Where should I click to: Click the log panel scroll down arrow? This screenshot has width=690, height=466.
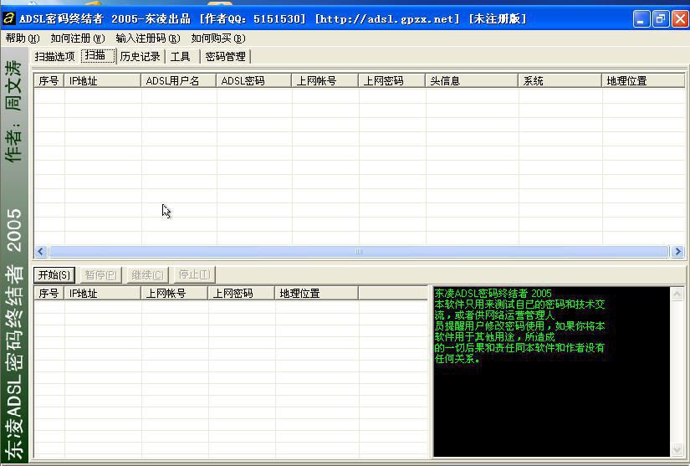(x=677, y=450)
